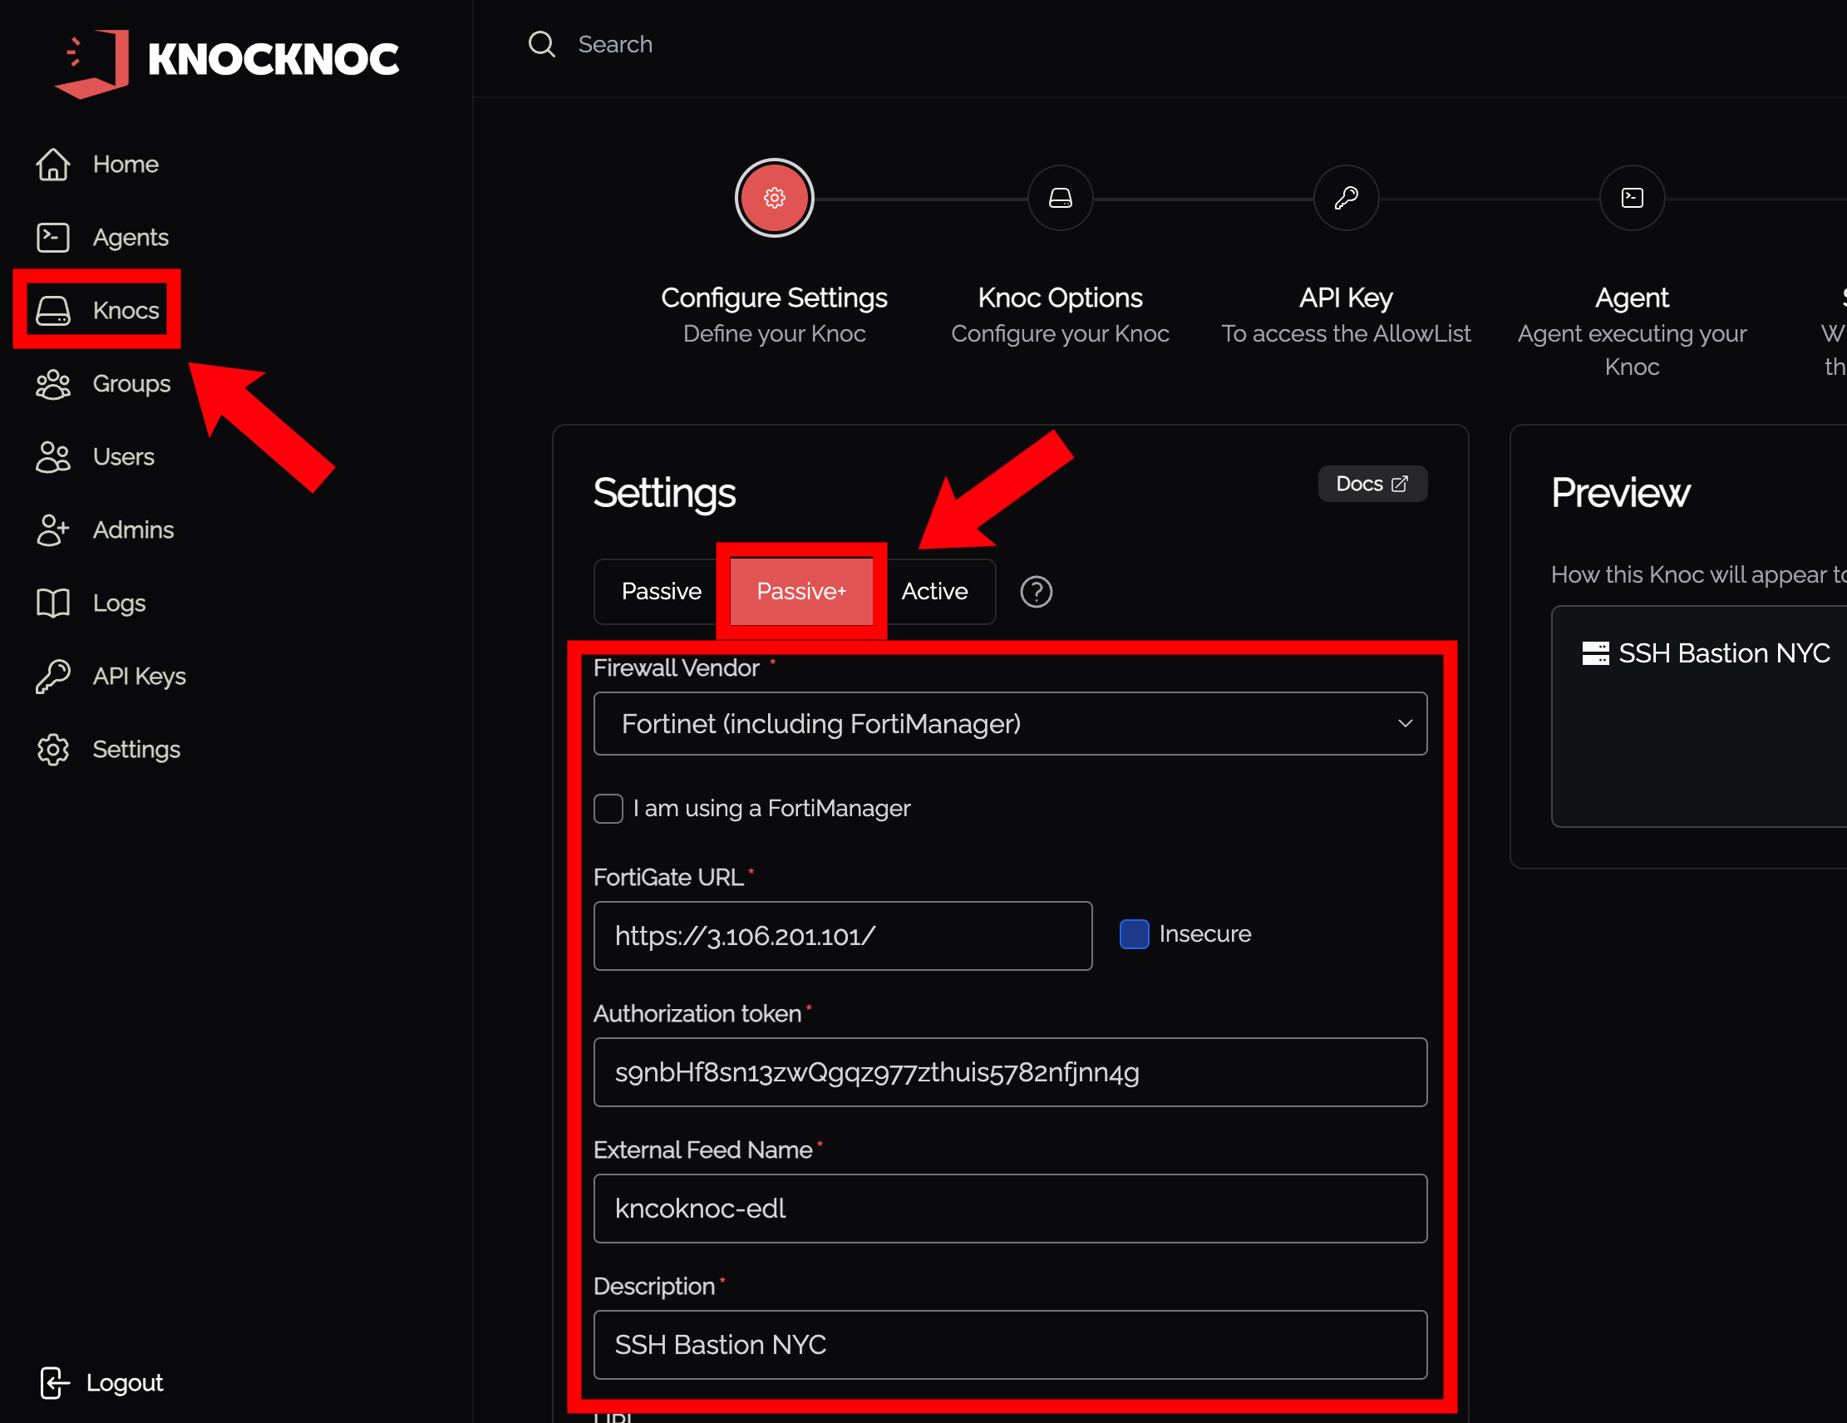Screen dimensions: 1847x1423
Task: Select the Active mode tab
Action: click(933, 592)
